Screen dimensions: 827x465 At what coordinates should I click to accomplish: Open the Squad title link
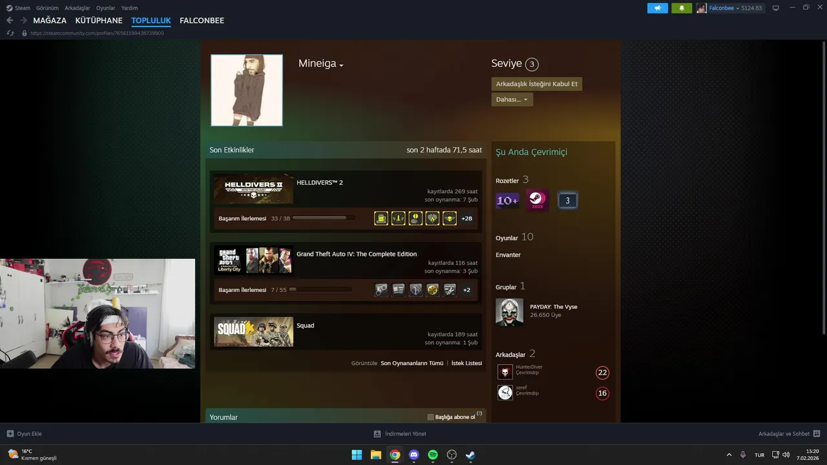coord(305,325)
